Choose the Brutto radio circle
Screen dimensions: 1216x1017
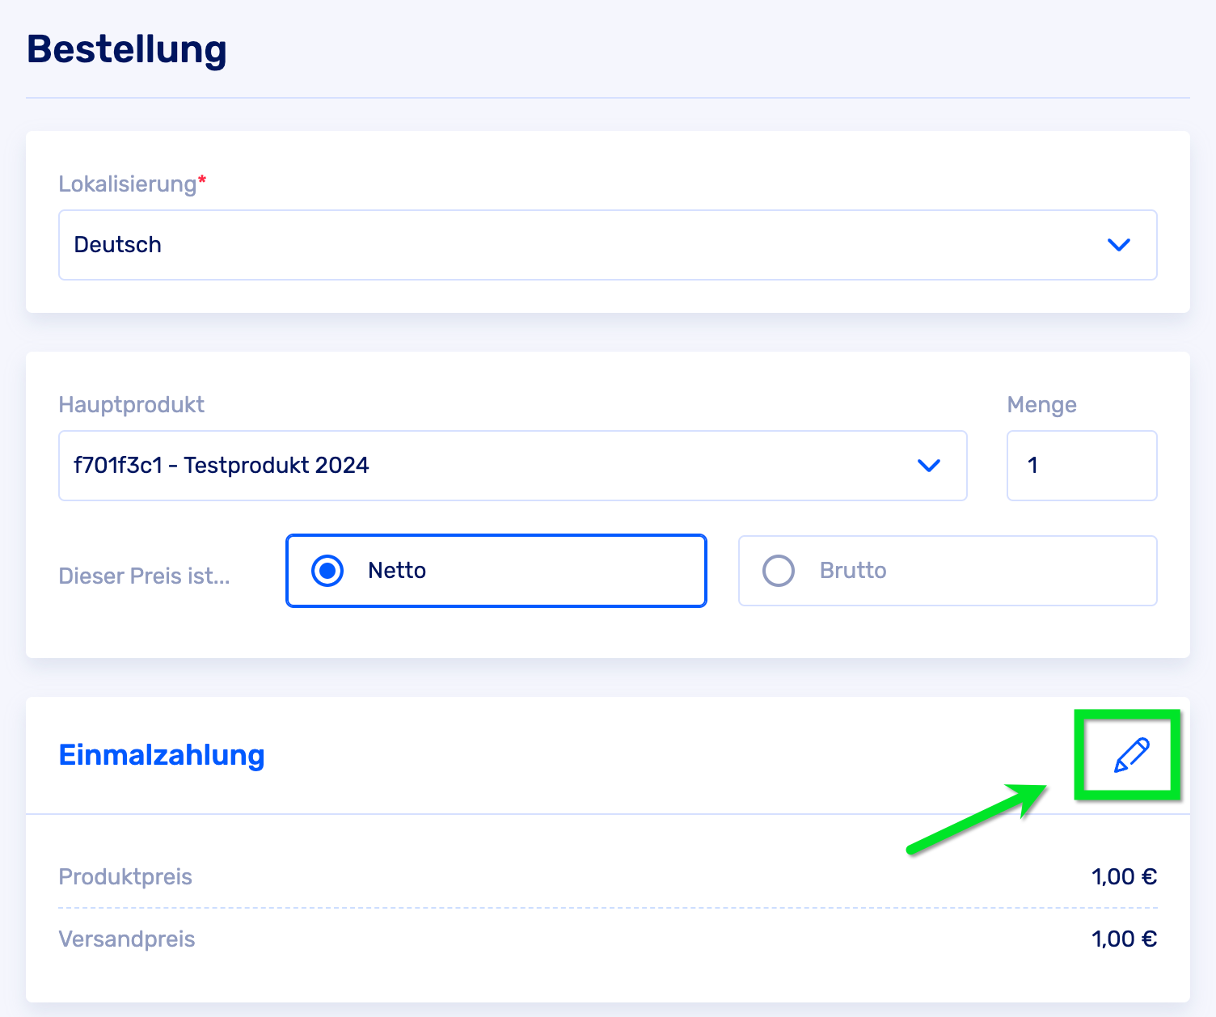779,571
